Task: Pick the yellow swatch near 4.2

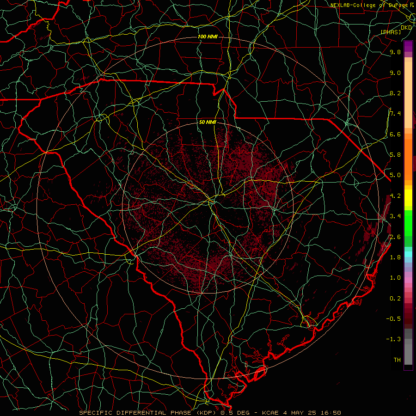Action: click(x=408, y=198)
